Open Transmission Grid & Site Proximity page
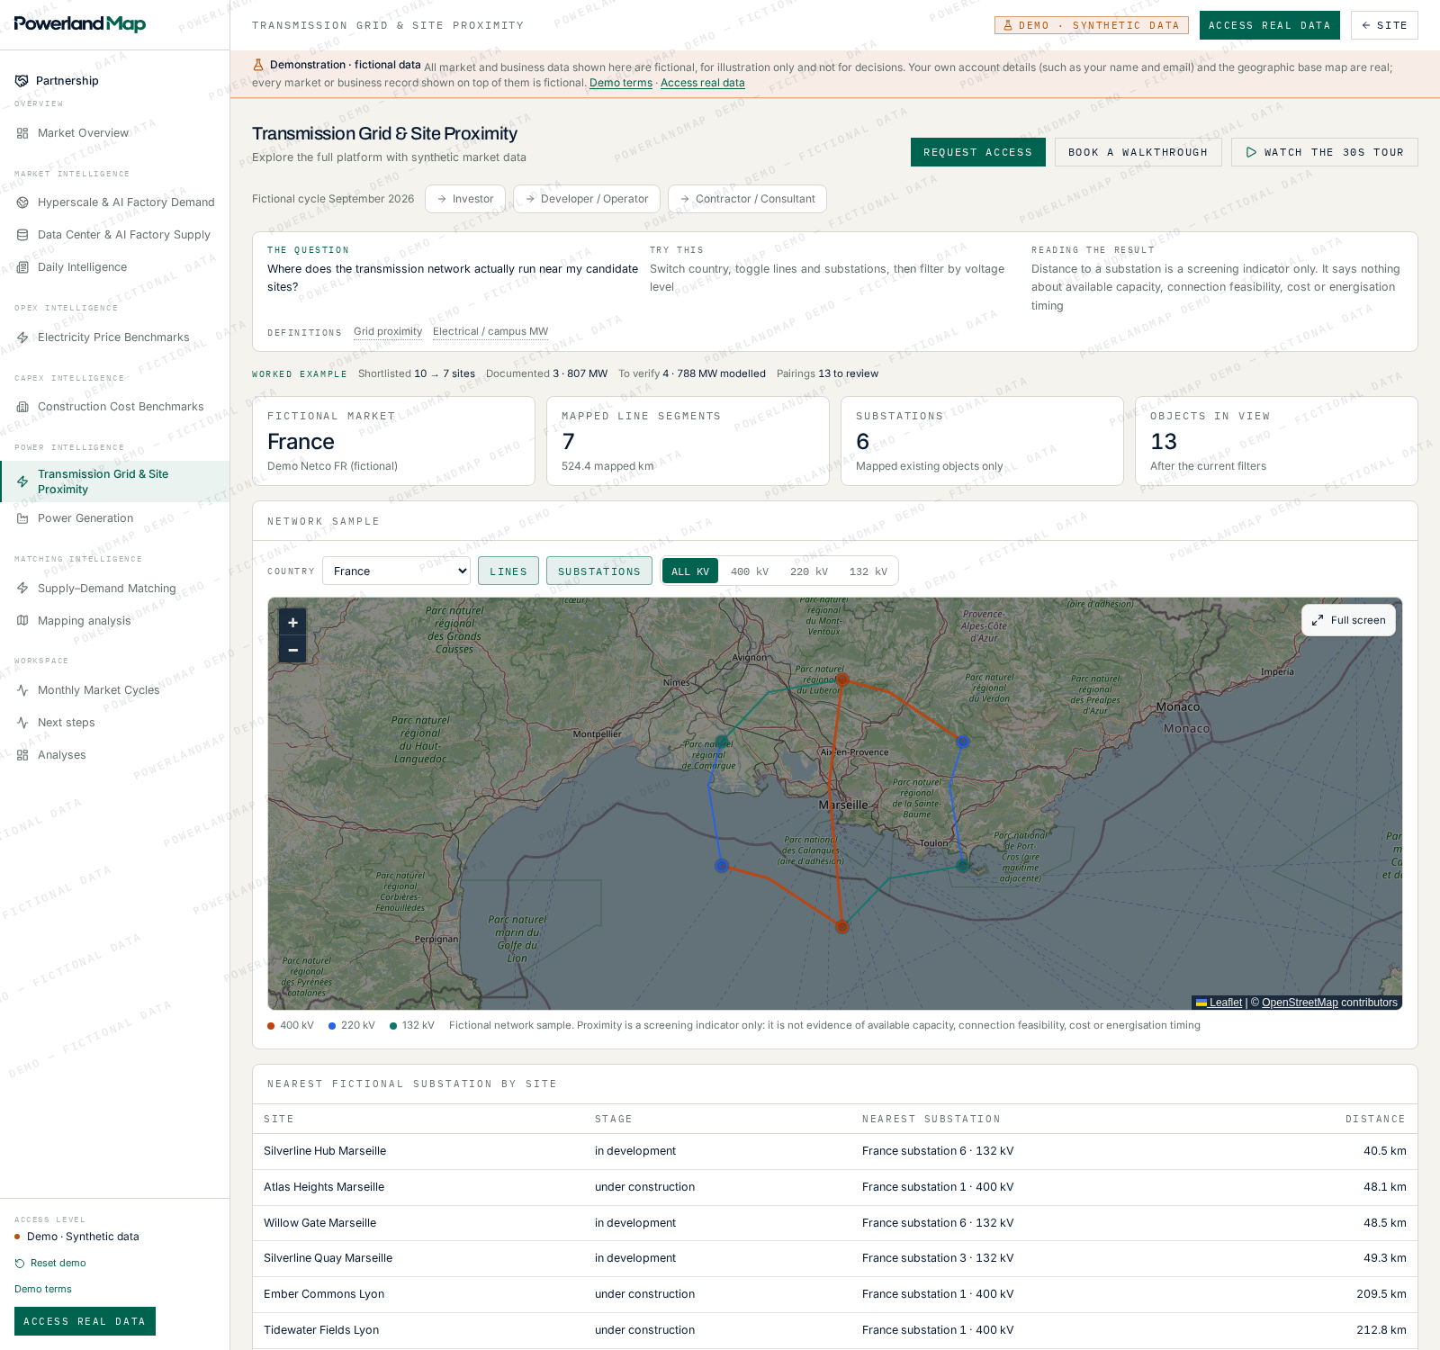Viewport: 1440px width, 1350px height. pos(115,481)
